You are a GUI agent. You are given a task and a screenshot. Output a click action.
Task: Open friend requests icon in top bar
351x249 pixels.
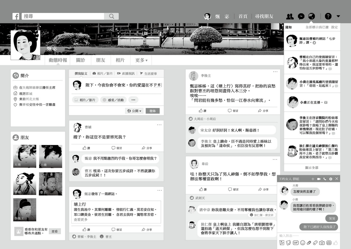click(x=290, y=17)
